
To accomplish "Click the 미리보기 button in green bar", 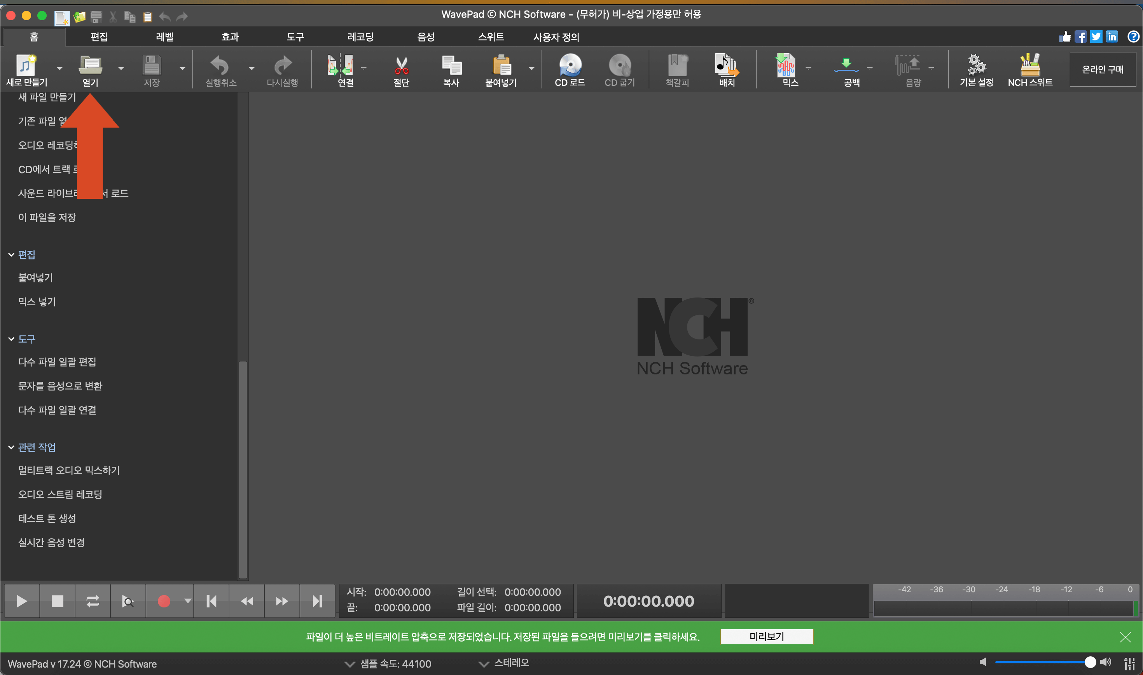I will tap(767, 636).
